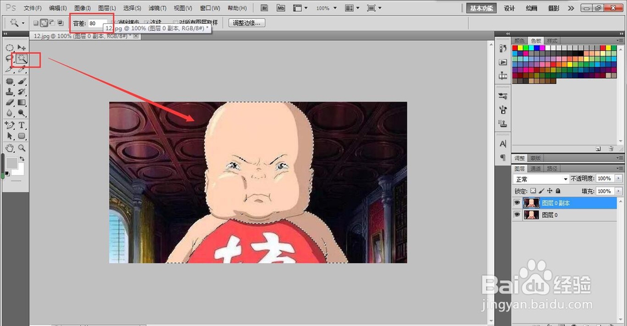Select the Brush tool

click(x=21, y=81)
